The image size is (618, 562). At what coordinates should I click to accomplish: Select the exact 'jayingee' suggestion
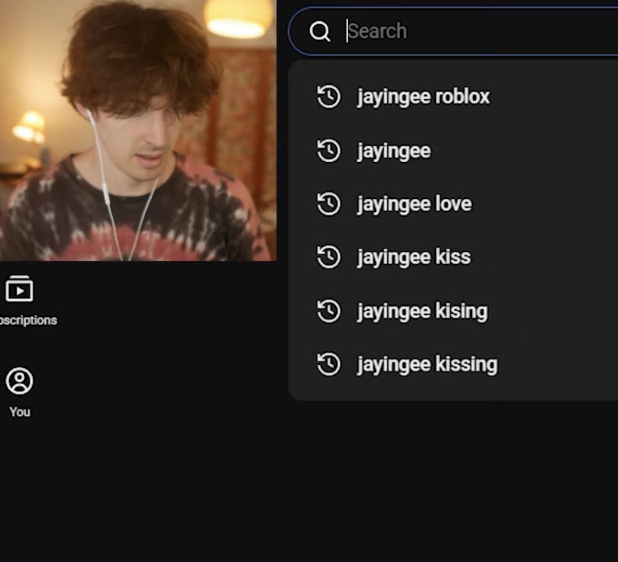(x=394, y=151)
